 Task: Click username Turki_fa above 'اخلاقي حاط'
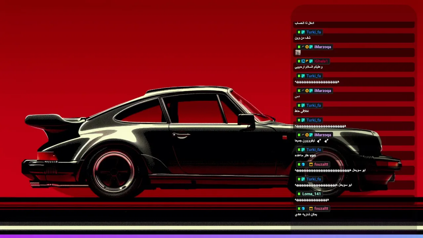(x=314, y=105)
